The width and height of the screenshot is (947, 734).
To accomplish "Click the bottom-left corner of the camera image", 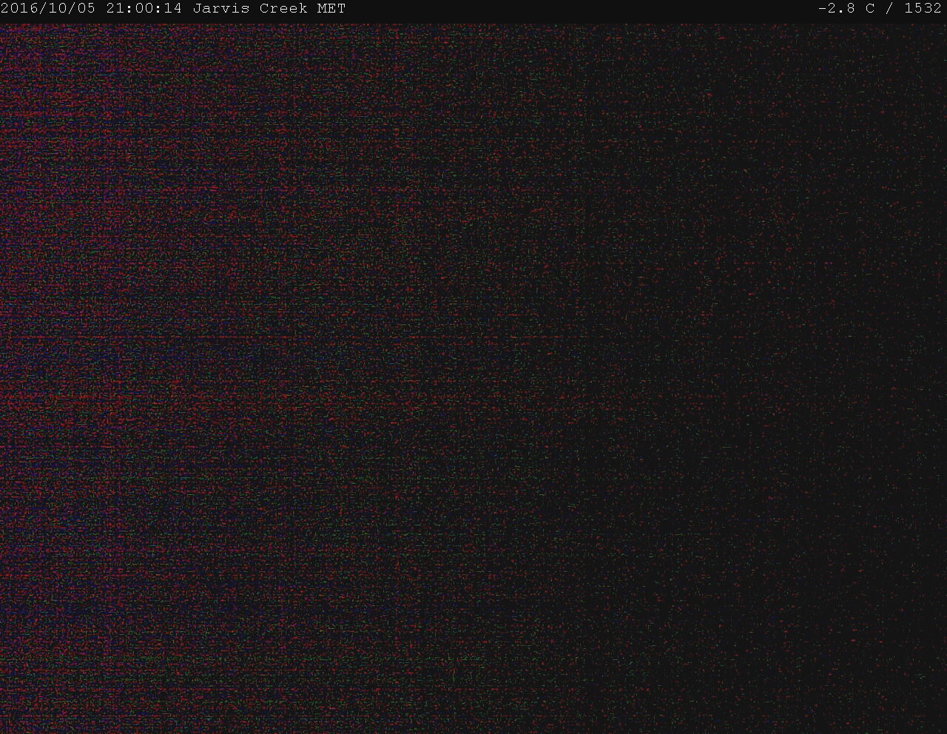I will 6,727.
